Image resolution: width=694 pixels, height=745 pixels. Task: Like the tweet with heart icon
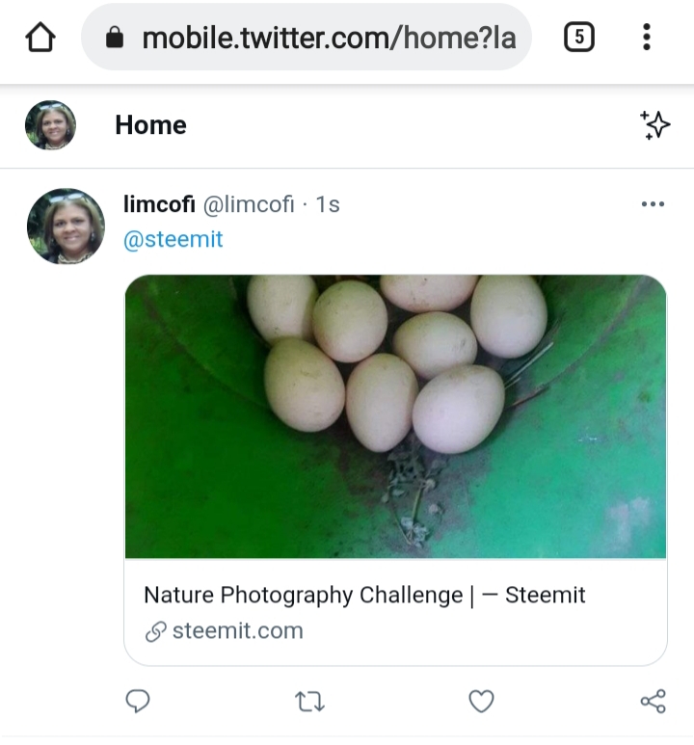[x=481, y=702]
